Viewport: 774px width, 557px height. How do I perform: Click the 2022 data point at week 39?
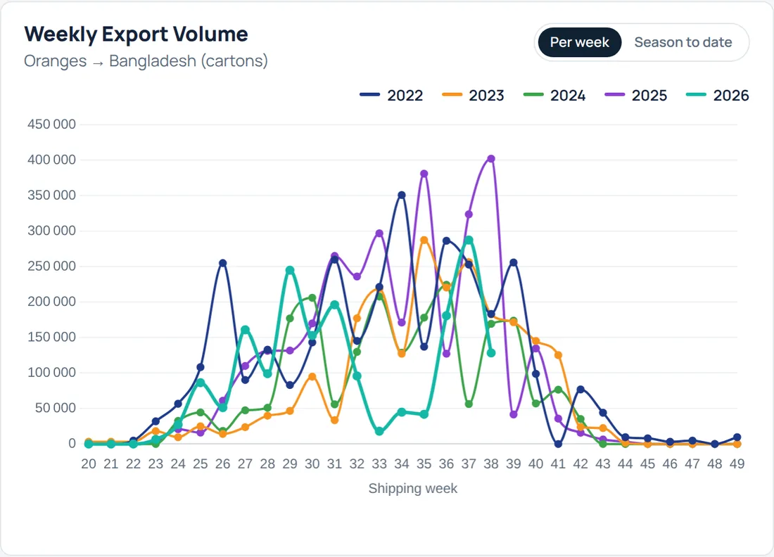[514, 262]
